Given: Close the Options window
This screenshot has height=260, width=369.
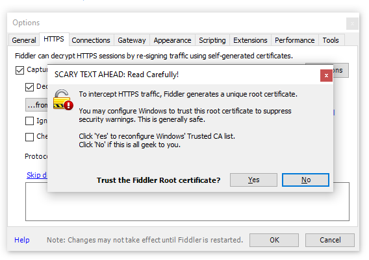Looking at the screenshot, I should tap(352, 23).
